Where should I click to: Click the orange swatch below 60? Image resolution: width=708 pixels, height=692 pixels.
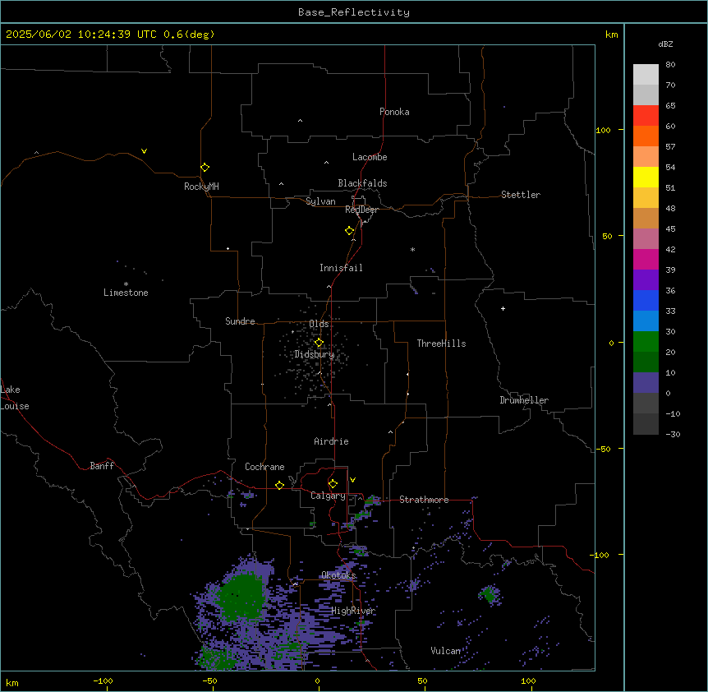646,136
